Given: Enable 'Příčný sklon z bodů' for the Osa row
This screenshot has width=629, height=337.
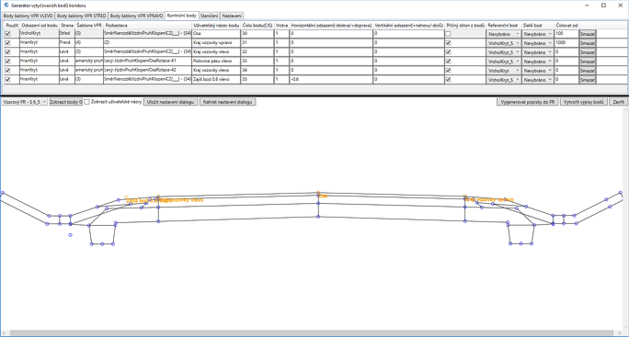Looking at the screenshot, I should pos(448,34).
